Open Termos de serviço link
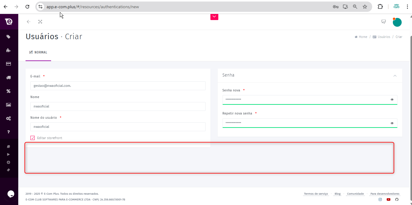The width and height of the screenshot is (412, 205). (x=316, y=194)
